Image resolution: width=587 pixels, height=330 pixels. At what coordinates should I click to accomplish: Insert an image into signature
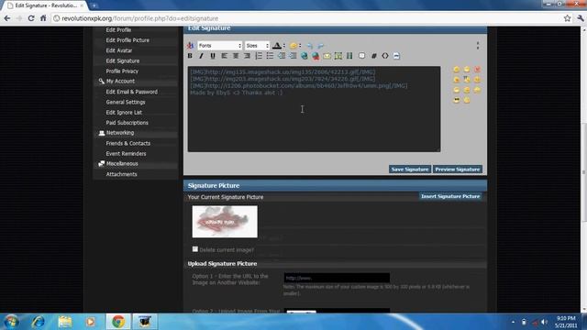pyautogui.click(x=338, y=56)
